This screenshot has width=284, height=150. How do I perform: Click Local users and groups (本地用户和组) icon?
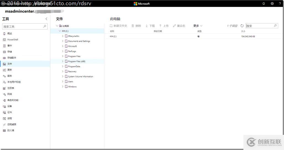coord(4,82)
